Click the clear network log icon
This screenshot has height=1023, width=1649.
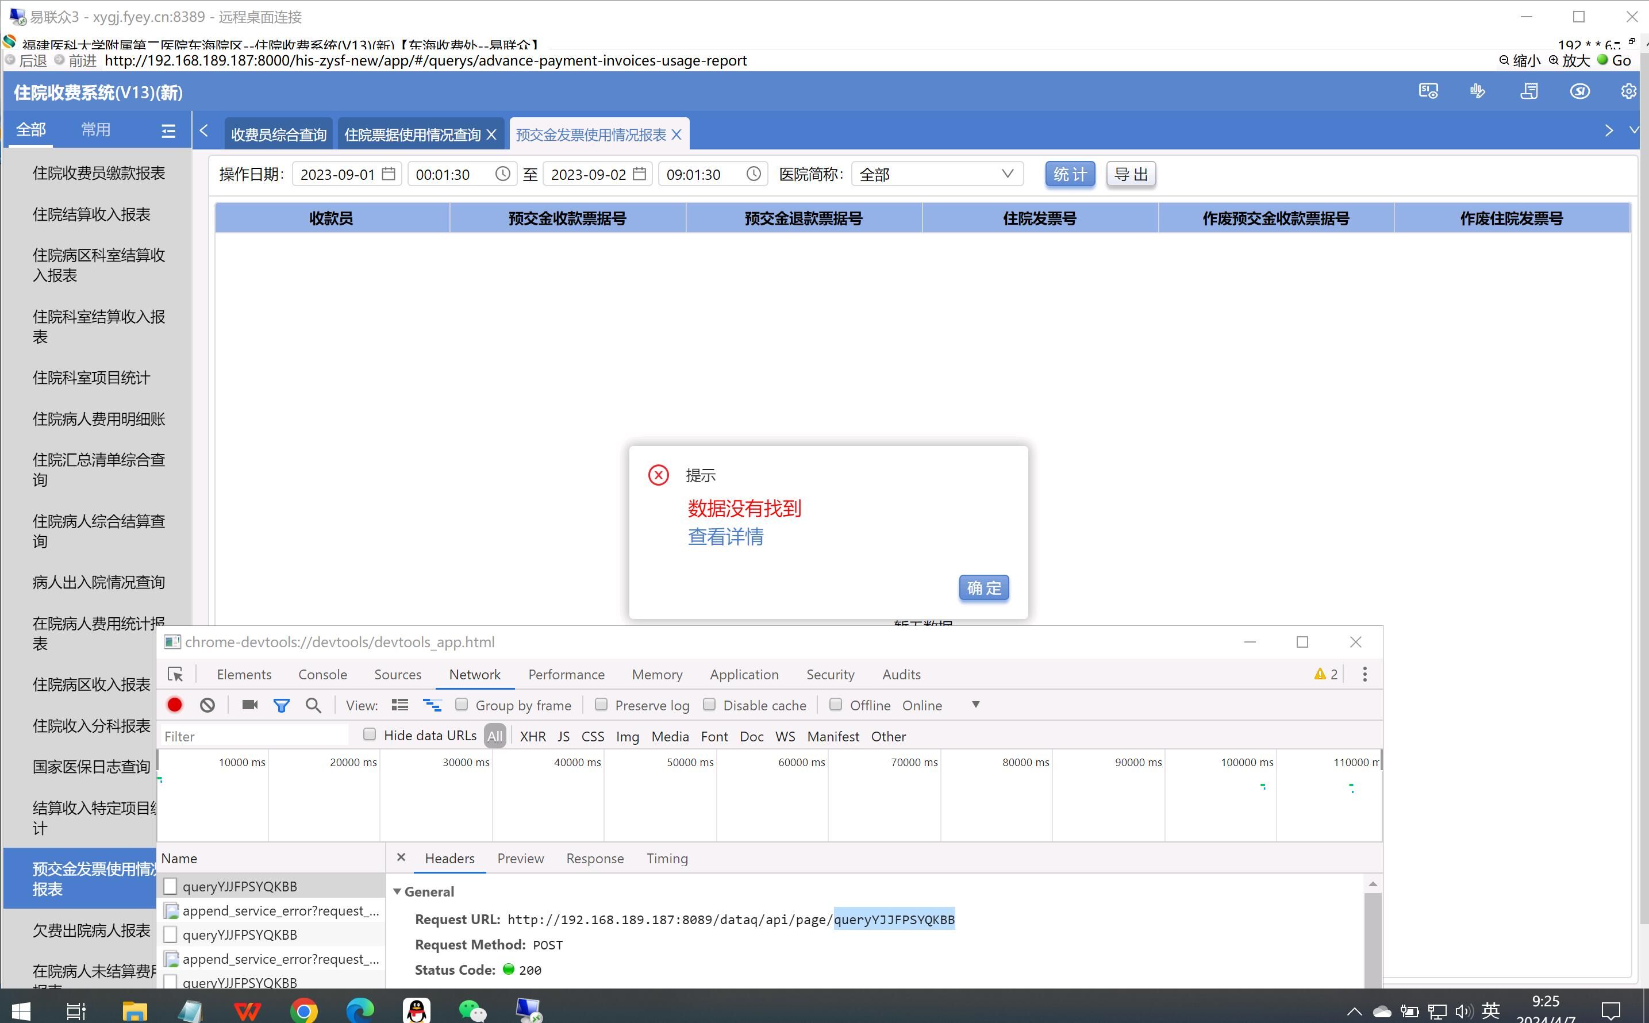[x=207, y=705]
